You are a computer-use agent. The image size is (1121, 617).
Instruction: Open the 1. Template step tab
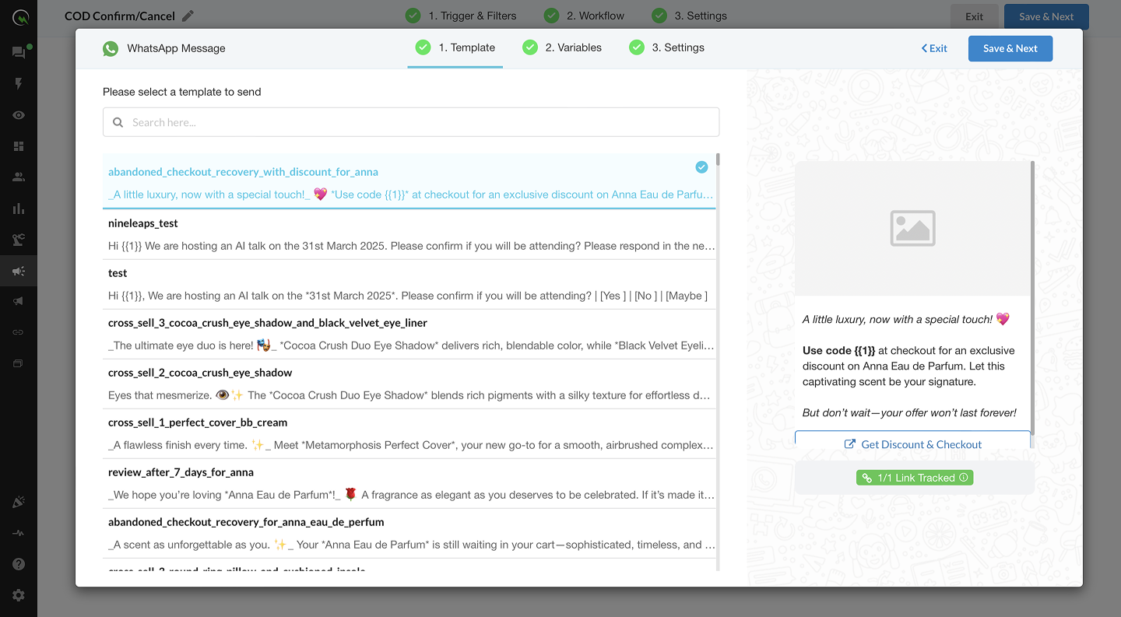[x=455, y=47]
